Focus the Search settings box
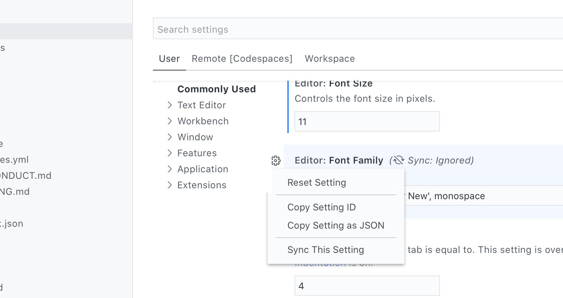The height and width of the screenshot is (298, 563). (358, 29)
